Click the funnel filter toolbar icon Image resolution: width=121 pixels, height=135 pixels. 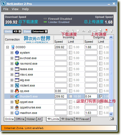coord(78,31)
